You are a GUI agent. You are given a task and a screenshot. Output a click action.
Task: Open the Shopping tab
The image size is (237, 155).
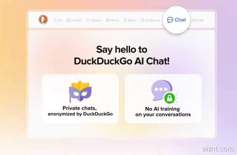[x=150, y=20]
